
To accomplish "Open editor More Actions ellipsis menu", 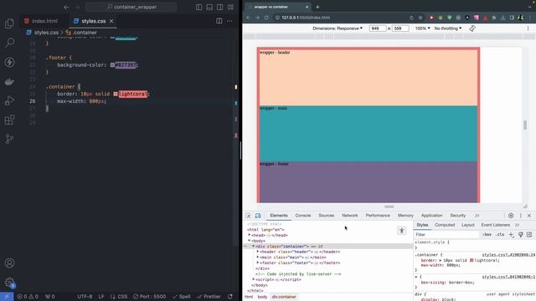I will [x=229, y=21].
